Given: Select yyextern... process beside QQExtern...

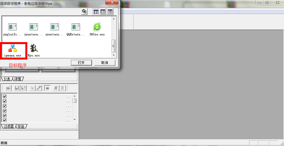Looking at the screenshot, I should click(55, 29).
